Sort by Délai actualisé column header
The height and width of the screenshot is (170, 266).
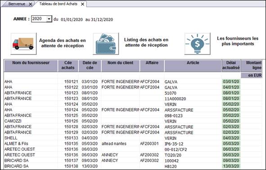(x=231, y=66)
